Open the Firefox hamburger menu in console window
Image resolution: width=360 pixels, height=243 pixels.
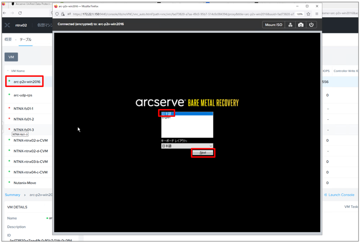tap(317, 14)
